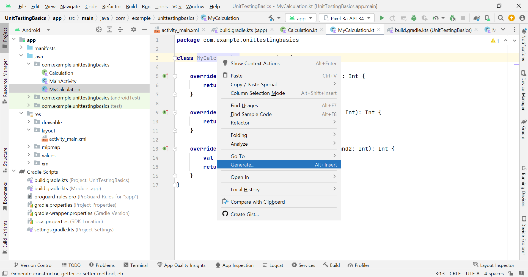The image size is (528, 277).
Task: Open the Android project view dropdown
Action: 32,30
